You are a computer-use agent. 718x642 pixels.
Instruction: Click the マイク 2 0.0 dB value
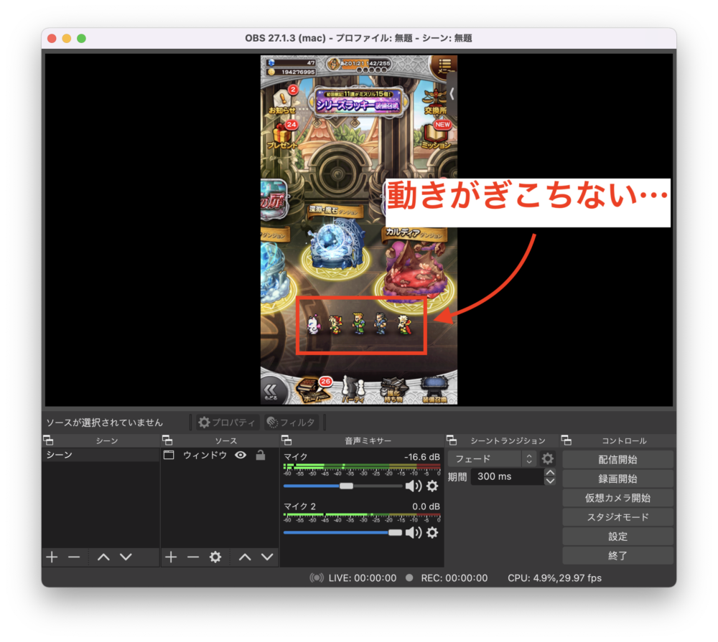(426, 506)
